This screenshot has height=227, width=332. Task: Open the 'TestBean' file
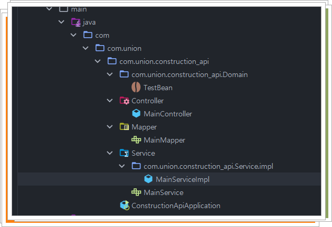coord(158,88)
